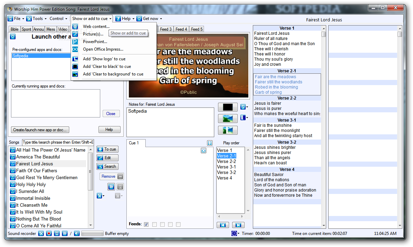413x247 pixels.
Task: Click the Close button under running apps
Action: [111, 114]
